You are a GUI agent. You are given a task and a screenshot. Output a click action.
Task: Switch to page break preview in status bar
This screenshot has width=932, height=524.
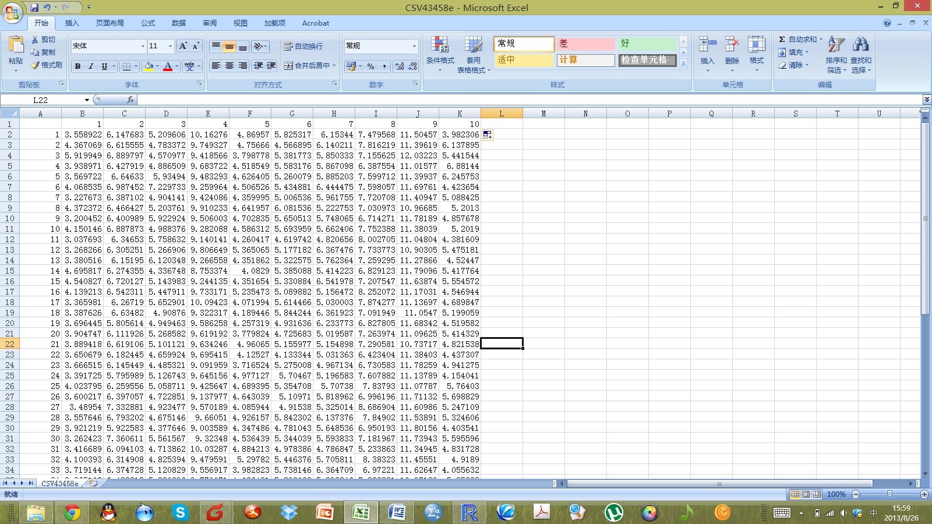(x=817, y=494)
